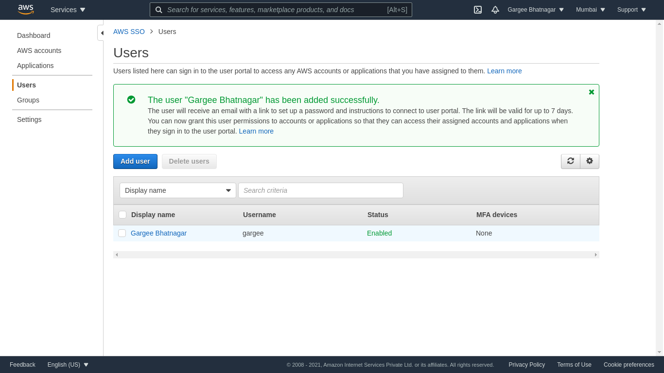664x373 pixels.
Task: Expand the Display name filter dropdown
Action: point(178,190)
